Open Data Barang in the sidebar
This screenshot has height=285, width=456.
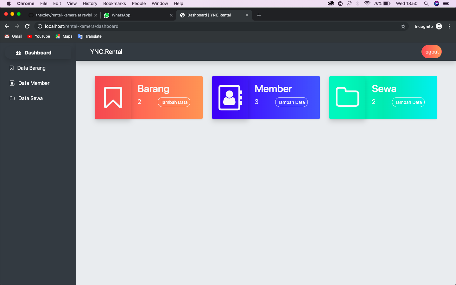(31, 68)
